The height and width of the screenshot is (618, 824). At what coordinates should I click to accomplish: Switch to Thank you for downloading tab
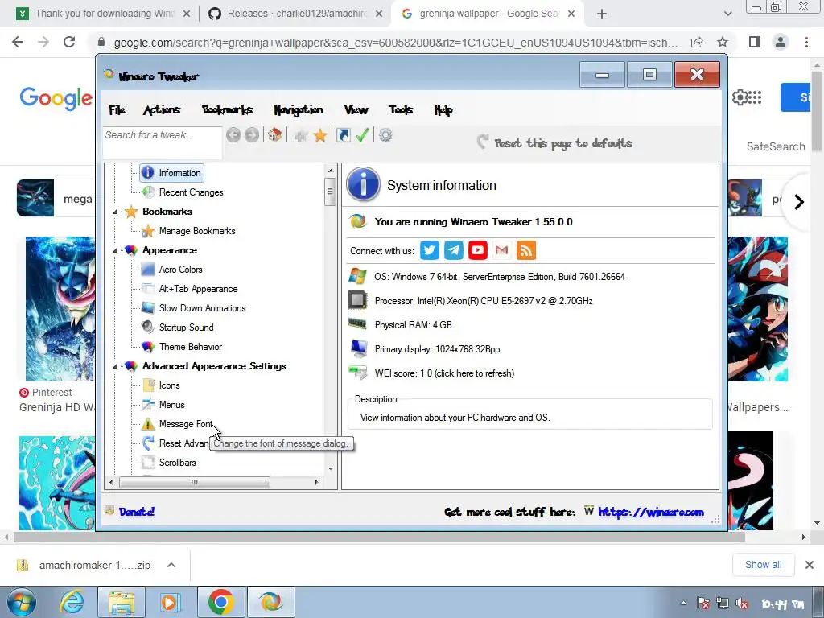(x=102, y=14)
